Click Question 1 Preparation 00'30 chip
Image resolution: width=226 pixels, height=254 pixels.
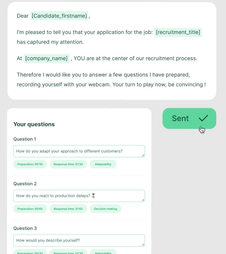[x=30, y=164]
